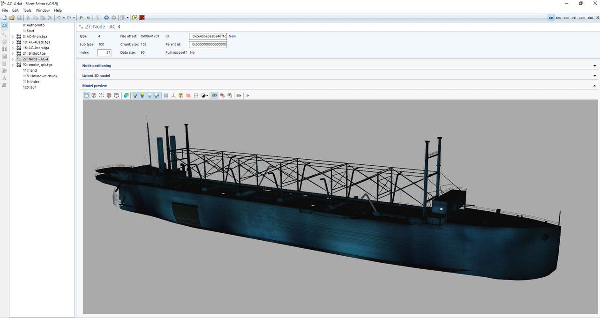This screenshot has width=600, height=318.
Task: Select the 0: AuthorInfo tree row
Action: pos(34,25)
